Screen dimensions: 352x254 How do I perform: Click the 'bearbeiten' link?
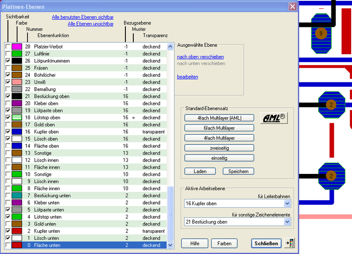pos(187,77)
